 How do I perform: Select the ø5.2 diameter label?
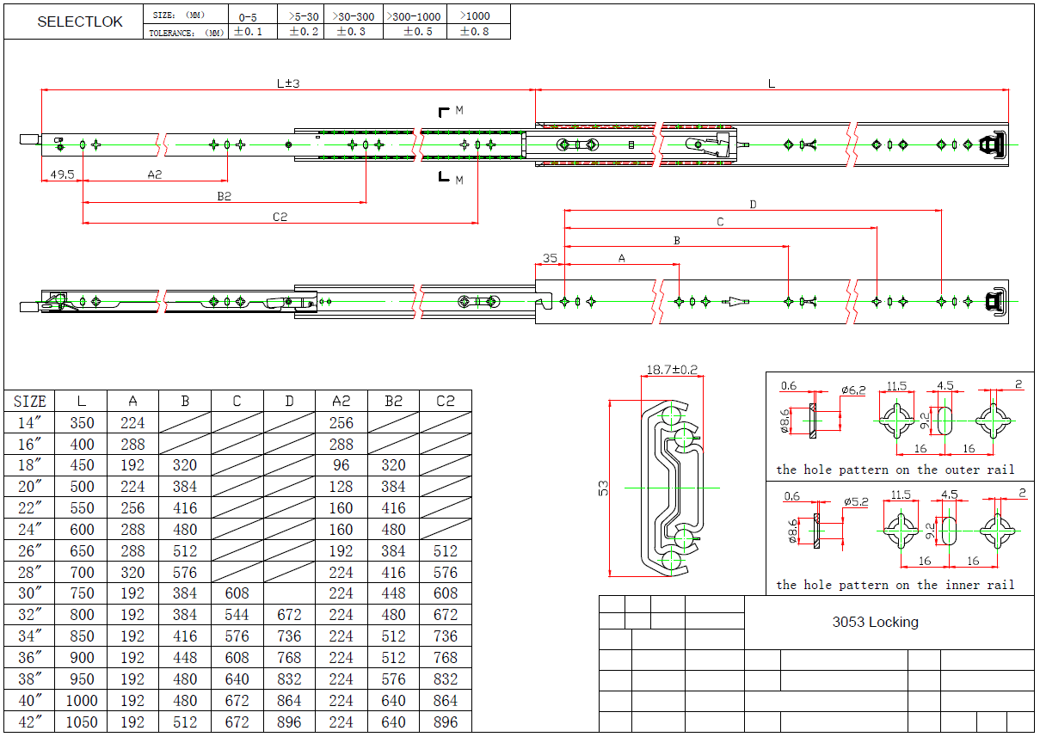(858, 501)
